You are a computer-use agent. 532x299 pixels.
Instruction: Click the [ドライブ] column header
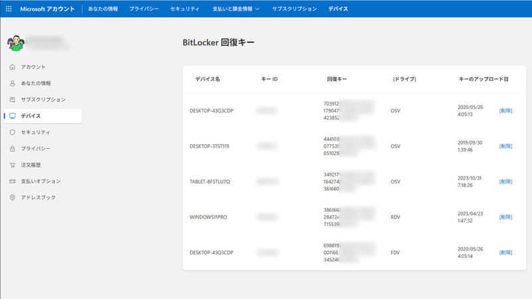click(404, 79)
